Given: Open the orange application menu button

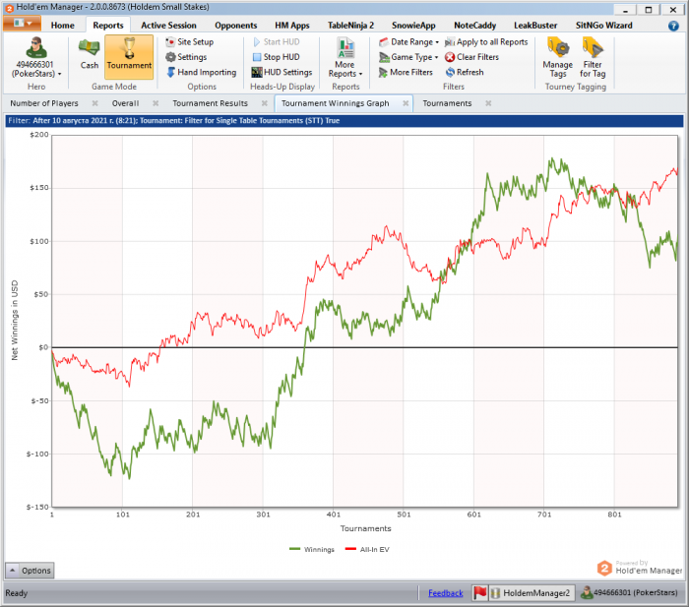Looking at the screenshot, I should point(22,23).
